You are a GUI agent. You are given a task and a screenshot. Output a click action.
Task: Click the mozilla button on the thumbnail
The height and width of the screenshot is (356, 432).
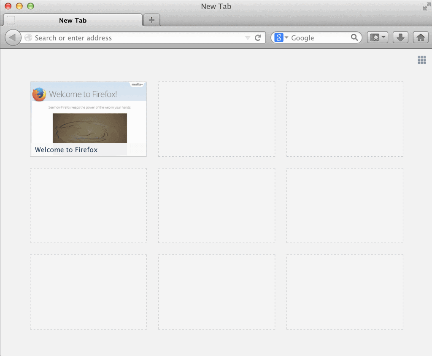[136, 84]
